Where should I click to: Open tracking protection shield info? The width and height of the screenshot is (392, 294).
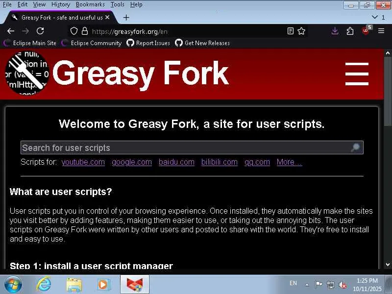pyautogui.click(x=74, y=31)
